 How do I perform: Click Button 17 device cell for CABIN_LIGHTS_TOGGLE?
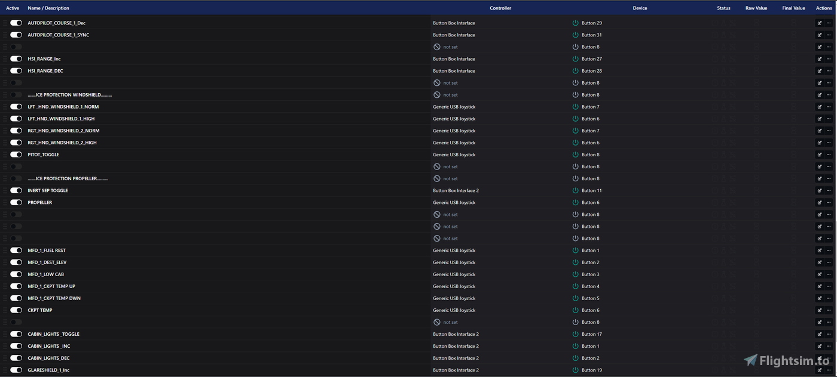[x=591, y=334]
